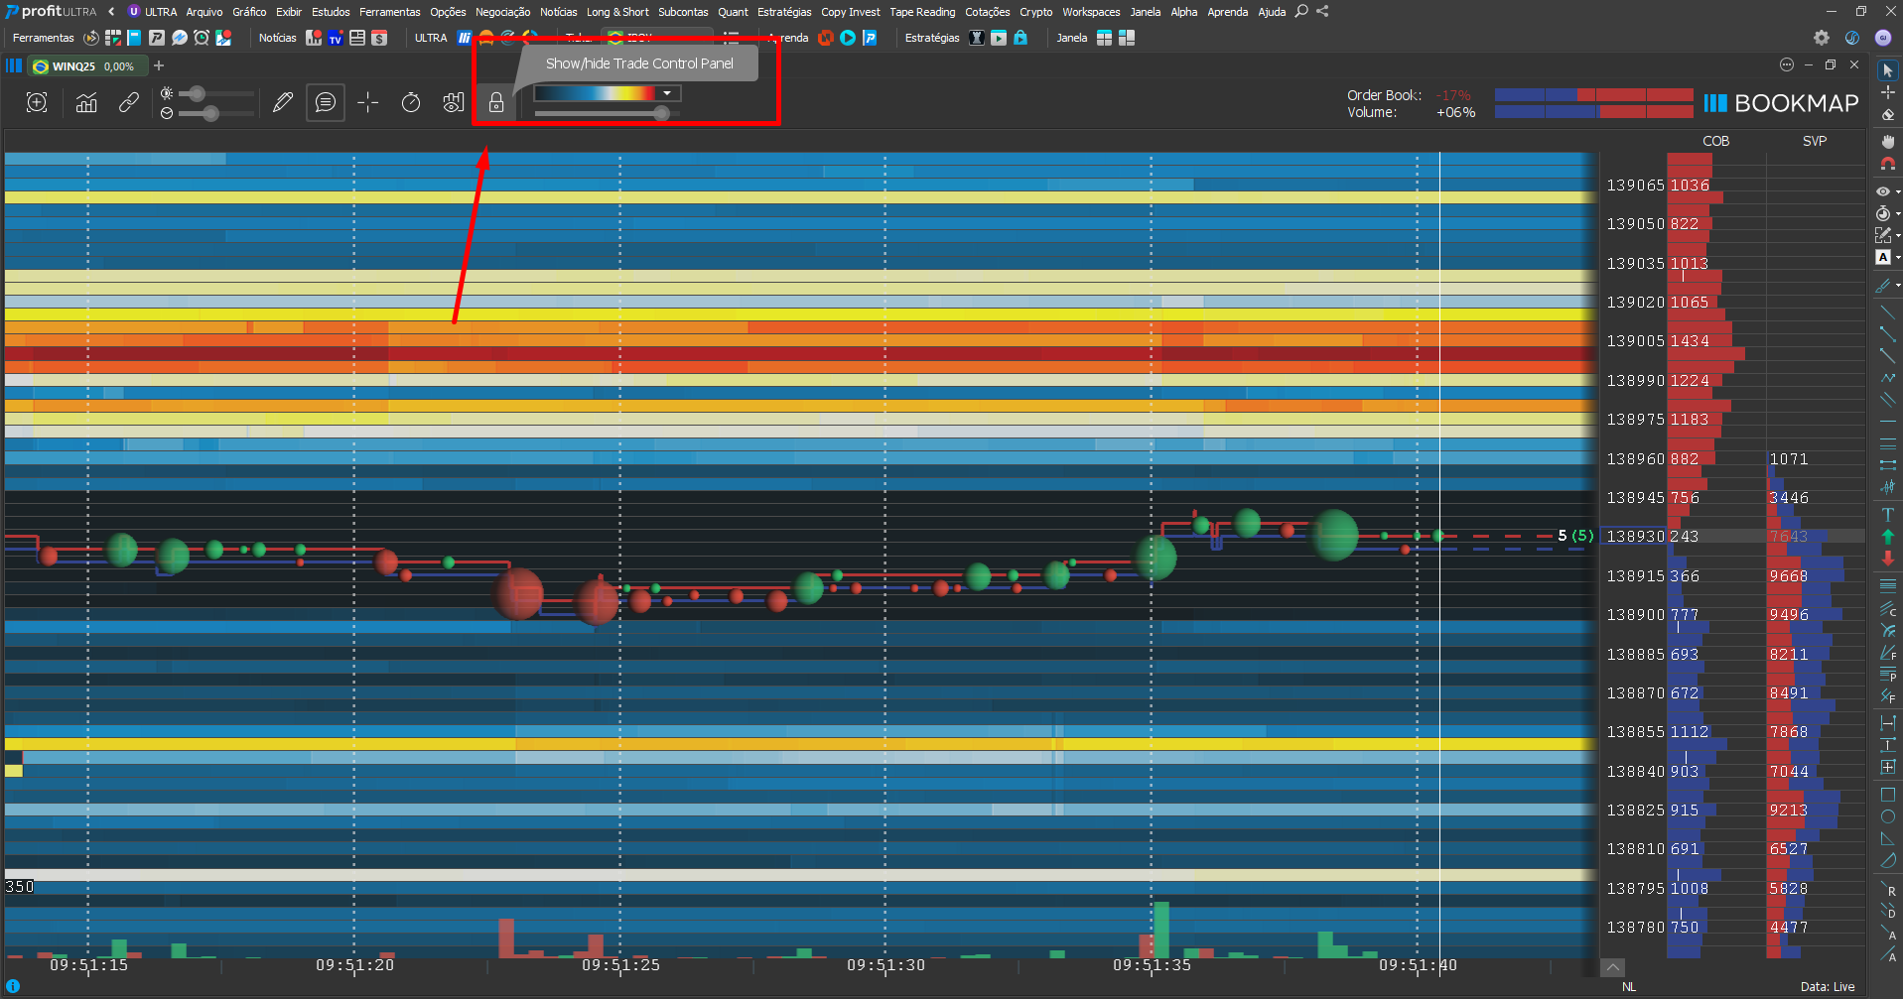Select the parallel channel drawing tool
Viewport: 1903px width, 999px height.
point(1888,400)
